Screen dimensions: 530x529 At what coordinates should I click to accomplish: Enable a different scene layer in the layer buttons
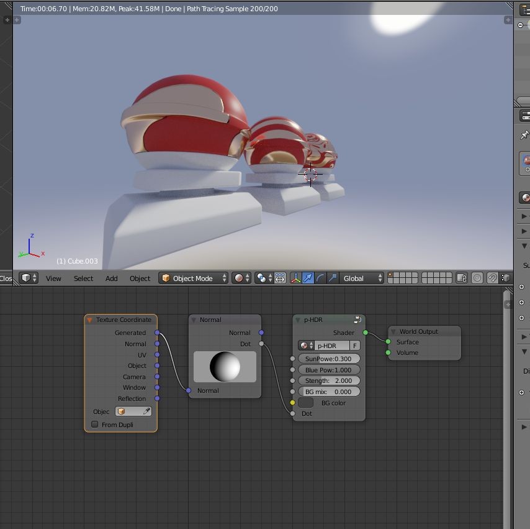point(397,275)
